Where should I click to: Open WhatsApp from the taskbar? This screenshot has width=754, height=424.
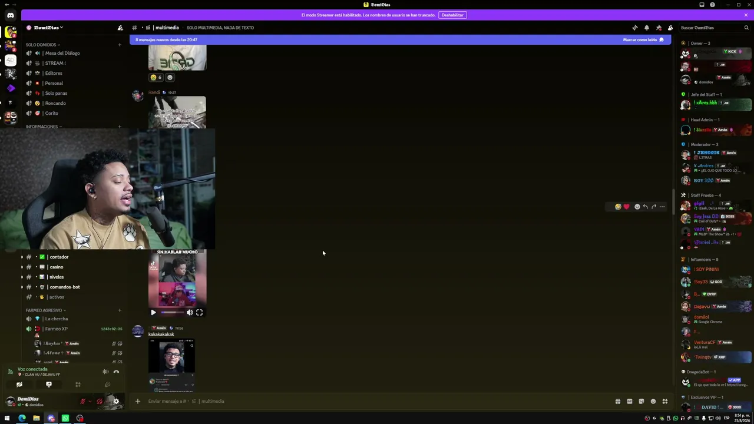pos(65,418)
